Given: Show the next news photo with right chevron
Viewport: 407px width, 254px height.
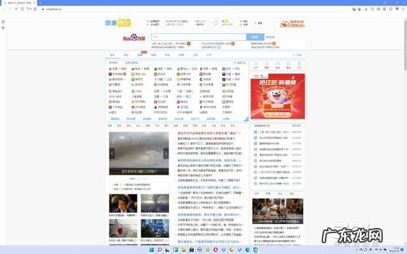Looking at the screenshot, I should point(166,154).
